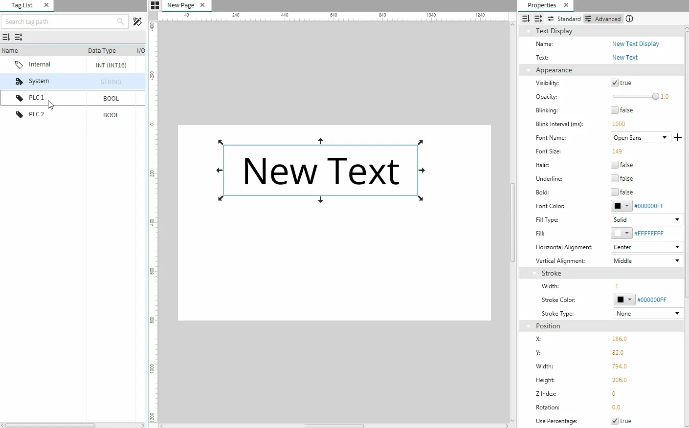The image size is (689, 428).
Task: Click second sort icon in Properties toolbar
Action: (x=538, y=19)
